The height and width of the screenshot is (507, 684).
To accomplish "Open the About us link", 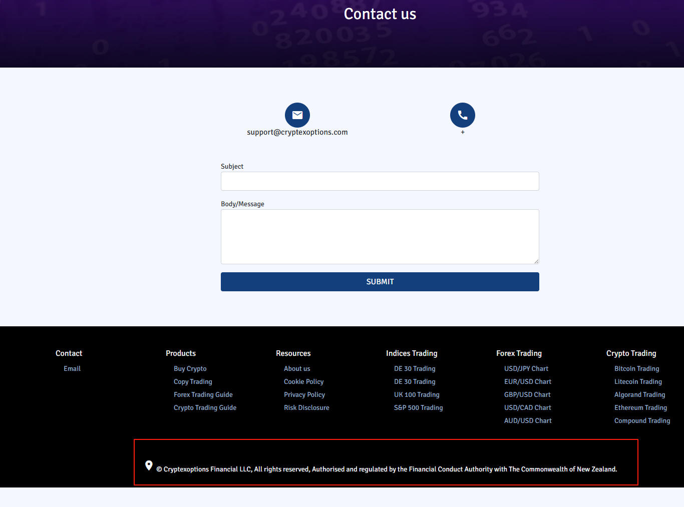I will pos(297,369).
